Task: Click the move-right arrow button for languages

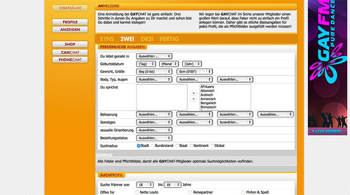Action: pos(193,99)
